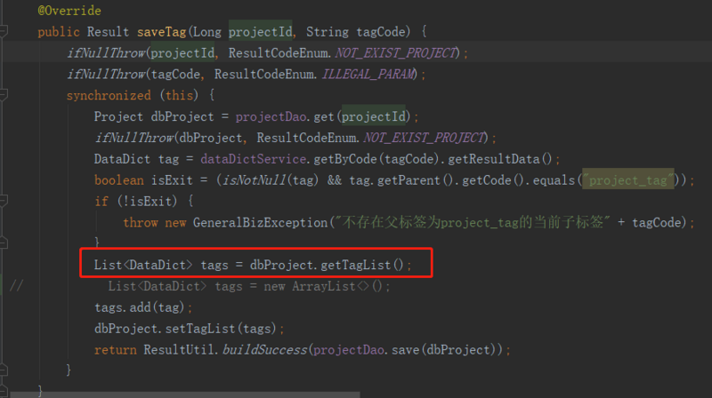Click the dataDictService field
Screen dimensions: 712x398
click(x=253, y=159)
